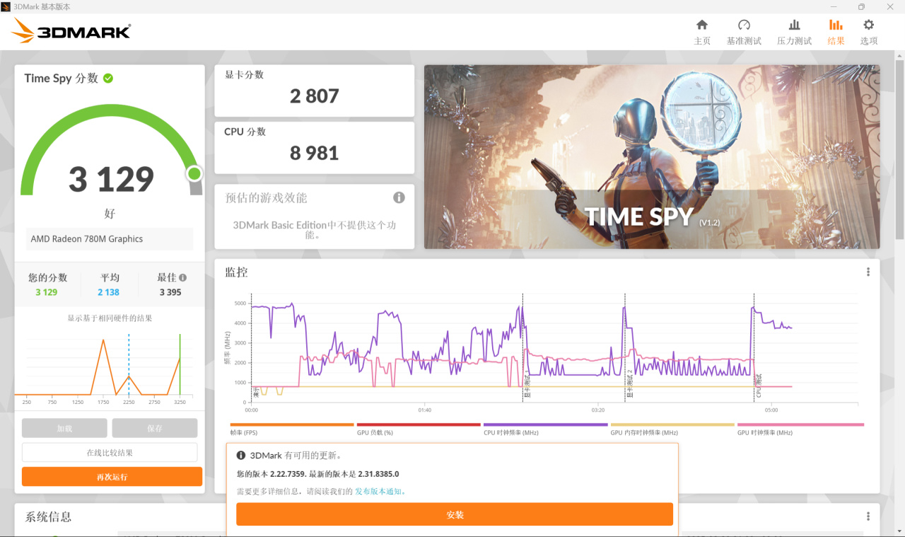Maximize the 3DMark window
The image size is (905, 537).
pos(861,6)
